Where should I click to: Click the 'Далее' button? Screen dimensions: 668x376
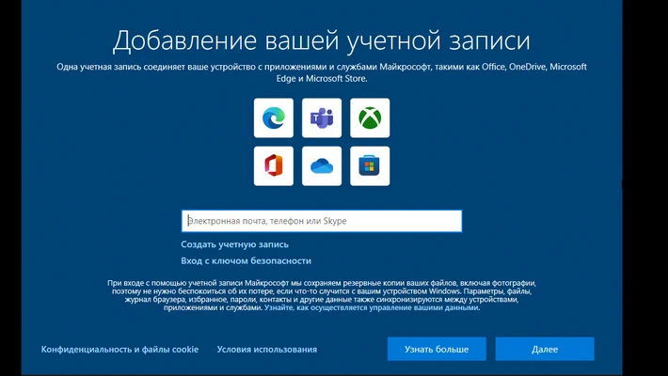(x=545, y=349)
